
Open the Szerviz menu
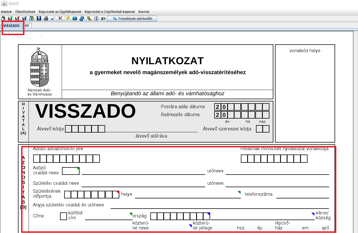(x=144, y=12)
